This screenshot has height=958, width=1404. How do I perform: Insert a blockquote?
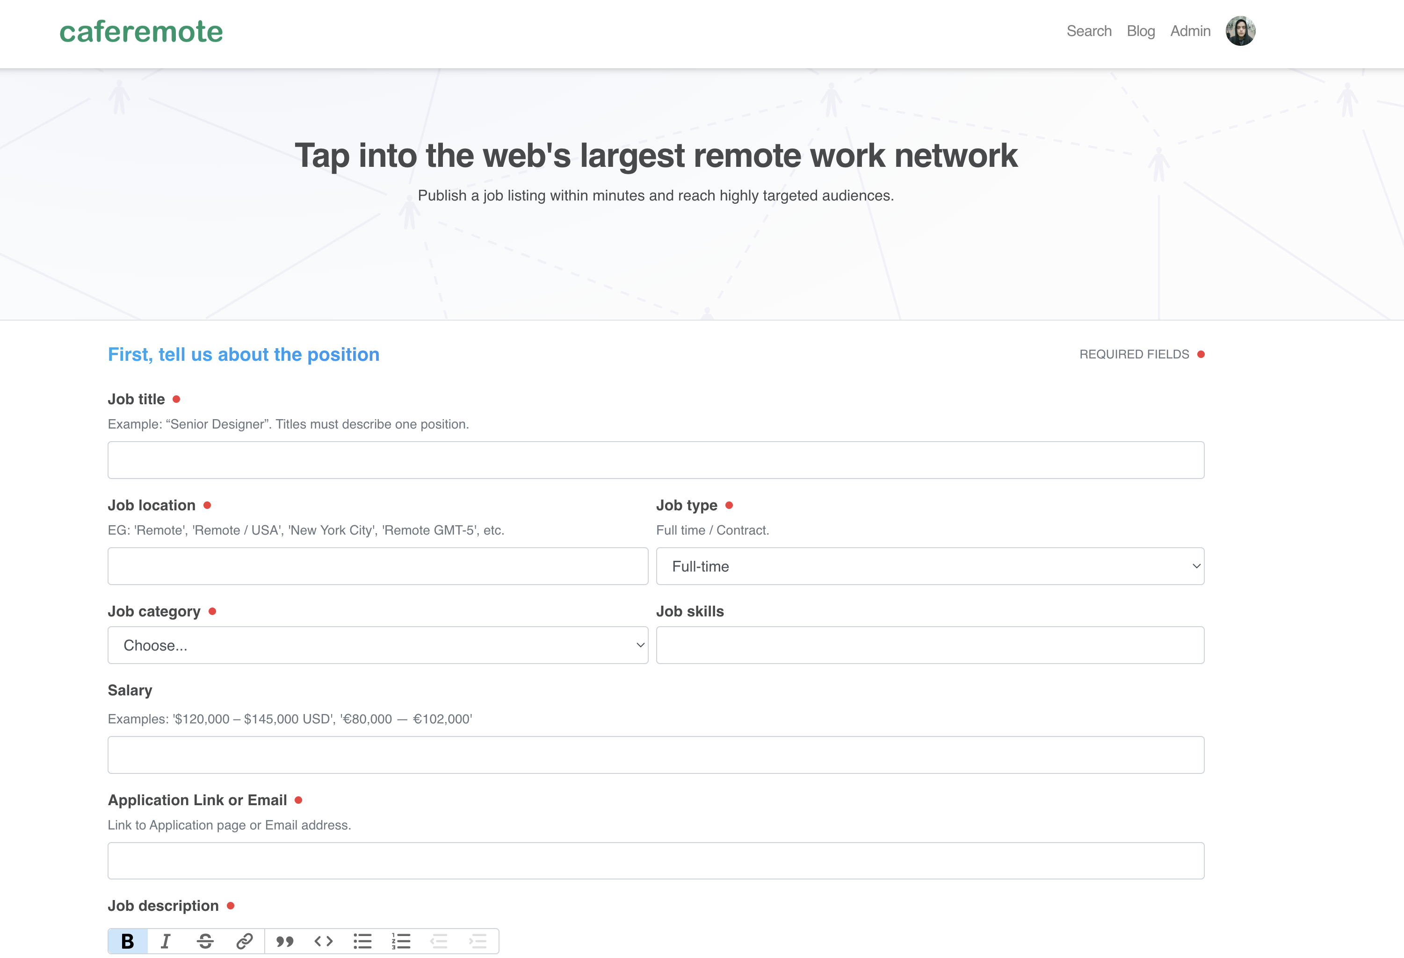[x=284, y=941]
